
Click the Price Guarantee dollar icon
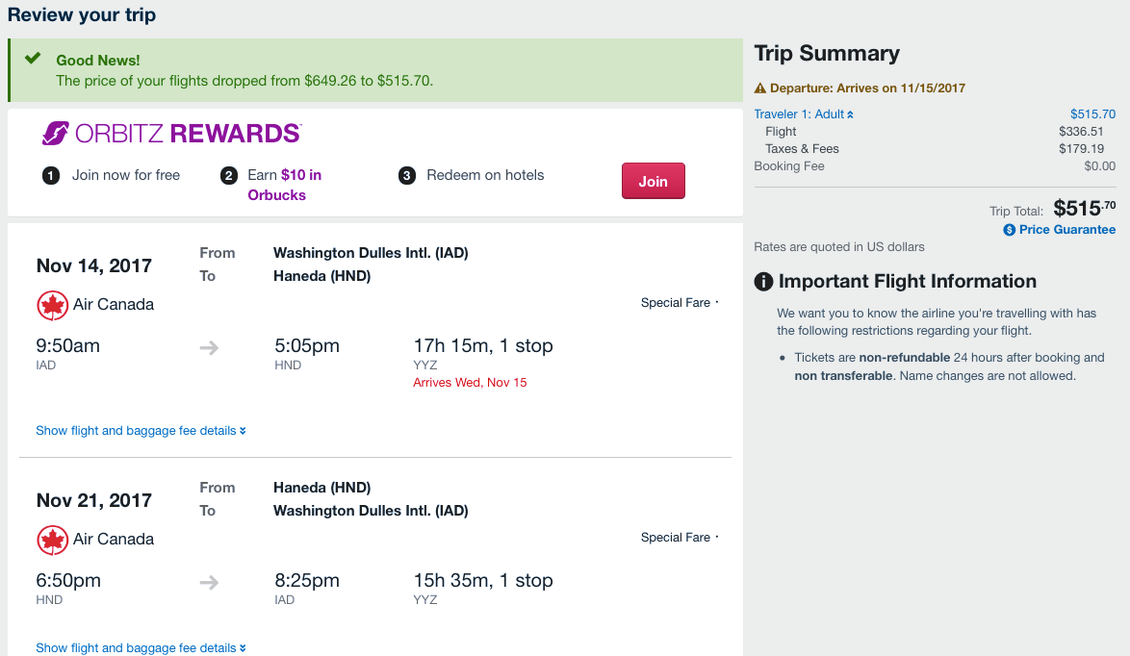click(1010, 230)
